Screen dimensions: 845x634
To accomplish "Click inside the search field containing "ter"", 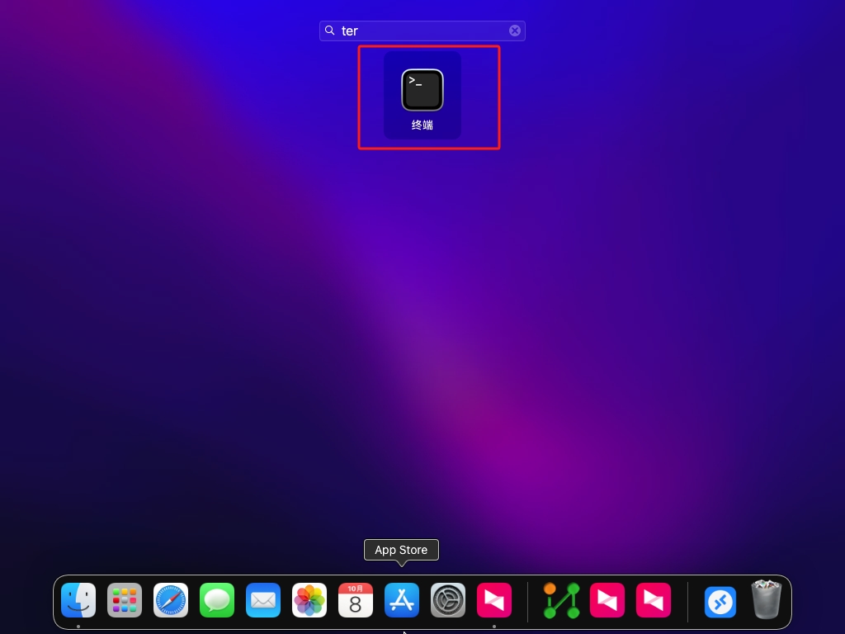I will pyautogui.click(x=421, y=31).
